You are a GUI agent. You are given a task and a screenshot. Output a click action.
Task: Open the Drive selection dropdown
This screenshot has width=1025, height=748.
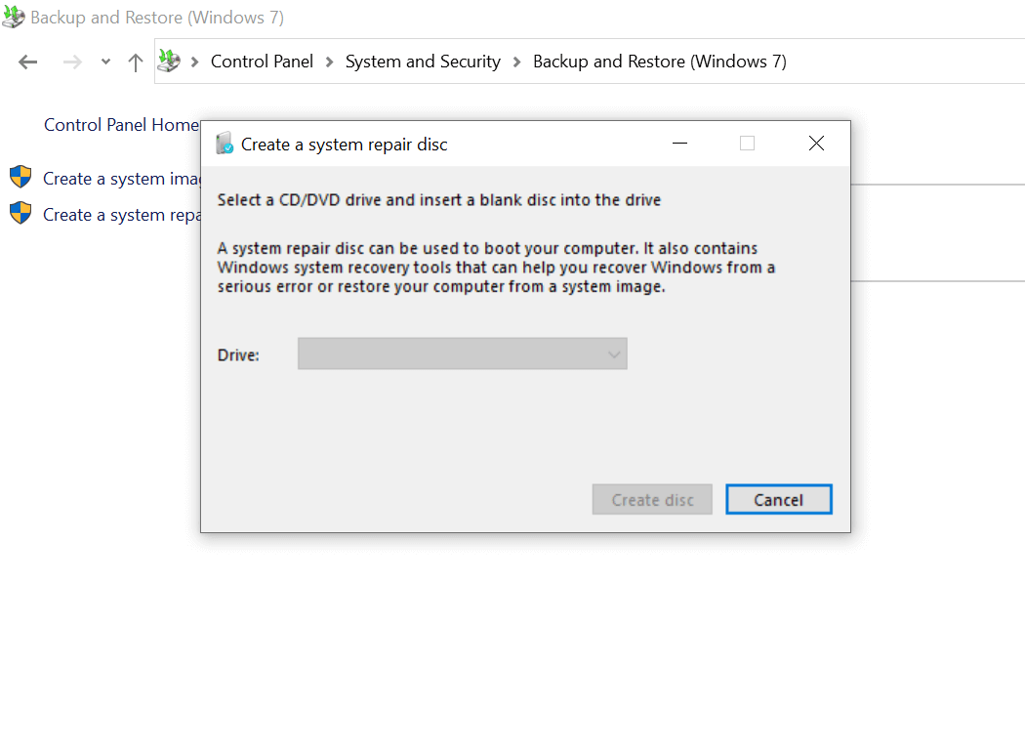click(613, 353)
